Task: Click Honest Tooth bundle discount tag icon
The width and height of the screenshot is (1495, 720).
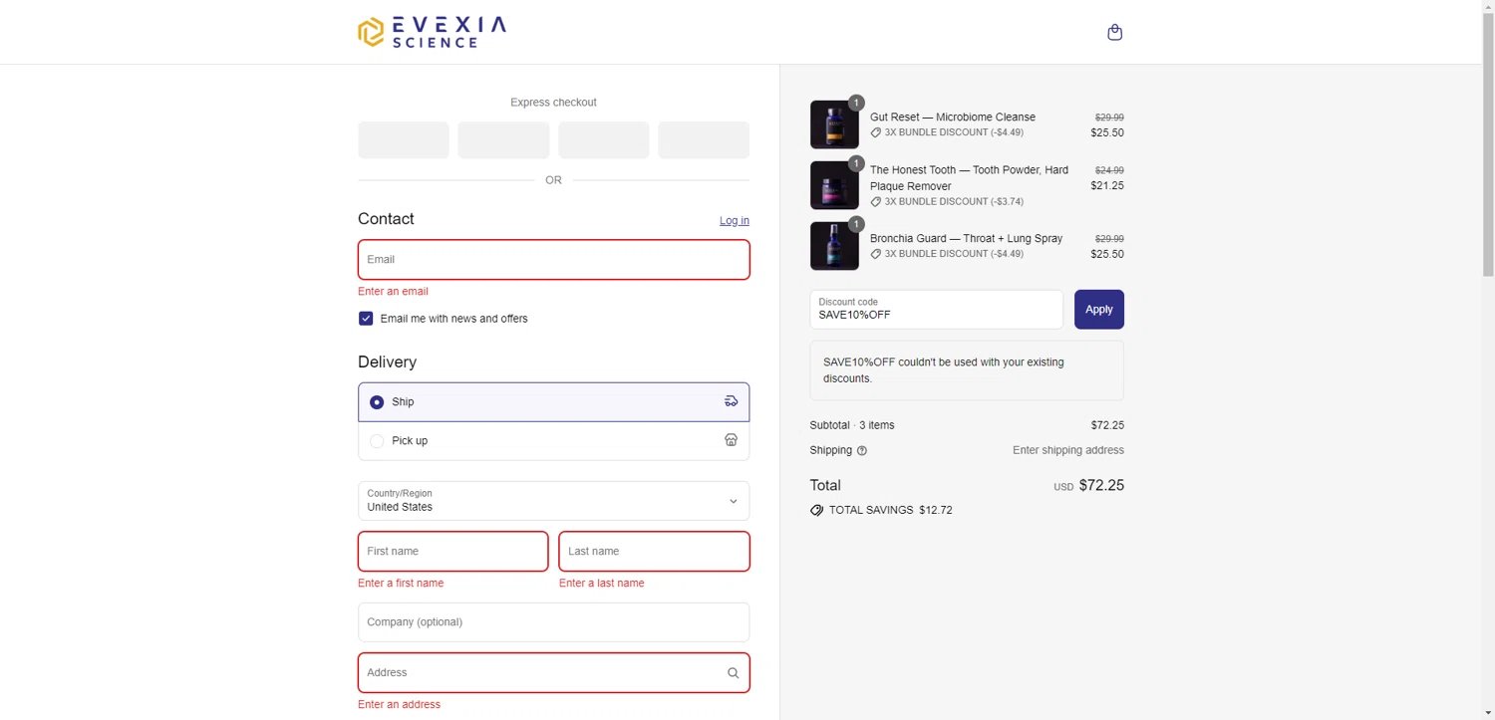Action: (x=876, y=201)
